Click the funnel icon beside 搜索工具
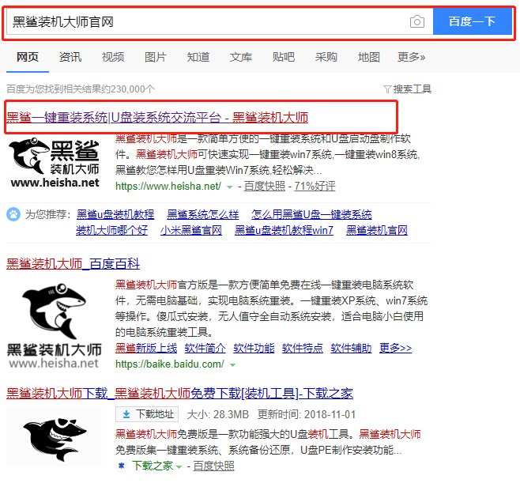This screenshot has width=520, height=483. tap(387, 89)
